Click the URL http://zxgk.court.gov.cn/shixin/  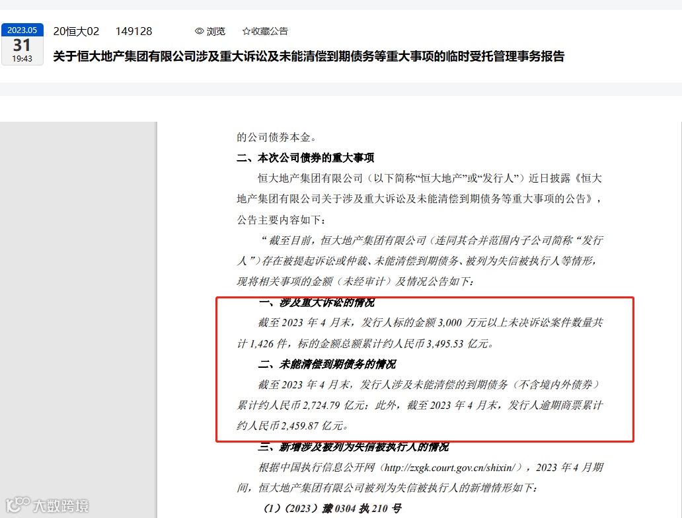point(450,468)
